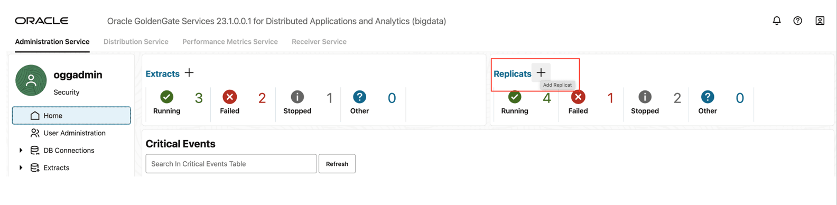Open the notifications bell icon
Image resolution: width=837 pixels, height=205 pixels.
(x=776, y=21)
